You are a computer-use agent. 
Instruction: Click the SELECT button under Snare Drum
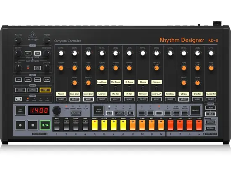pyautogui.click(x=88, y=99)
